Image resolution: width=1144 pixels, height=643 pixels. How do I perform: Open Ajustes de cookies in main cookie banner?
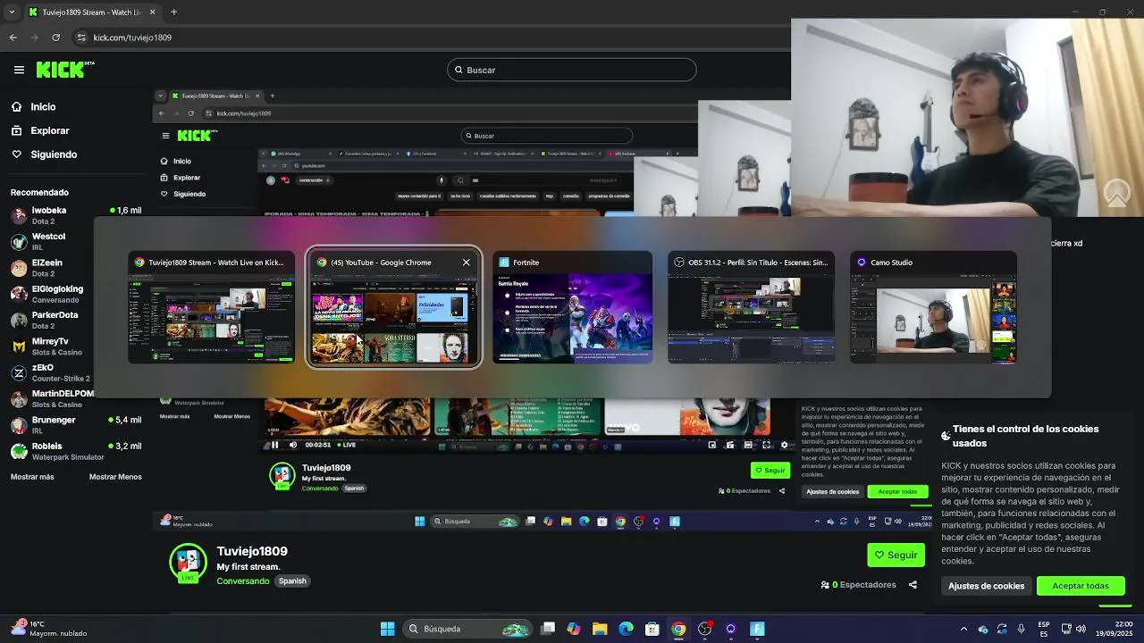pyautogui.click(x=986, y=586)
